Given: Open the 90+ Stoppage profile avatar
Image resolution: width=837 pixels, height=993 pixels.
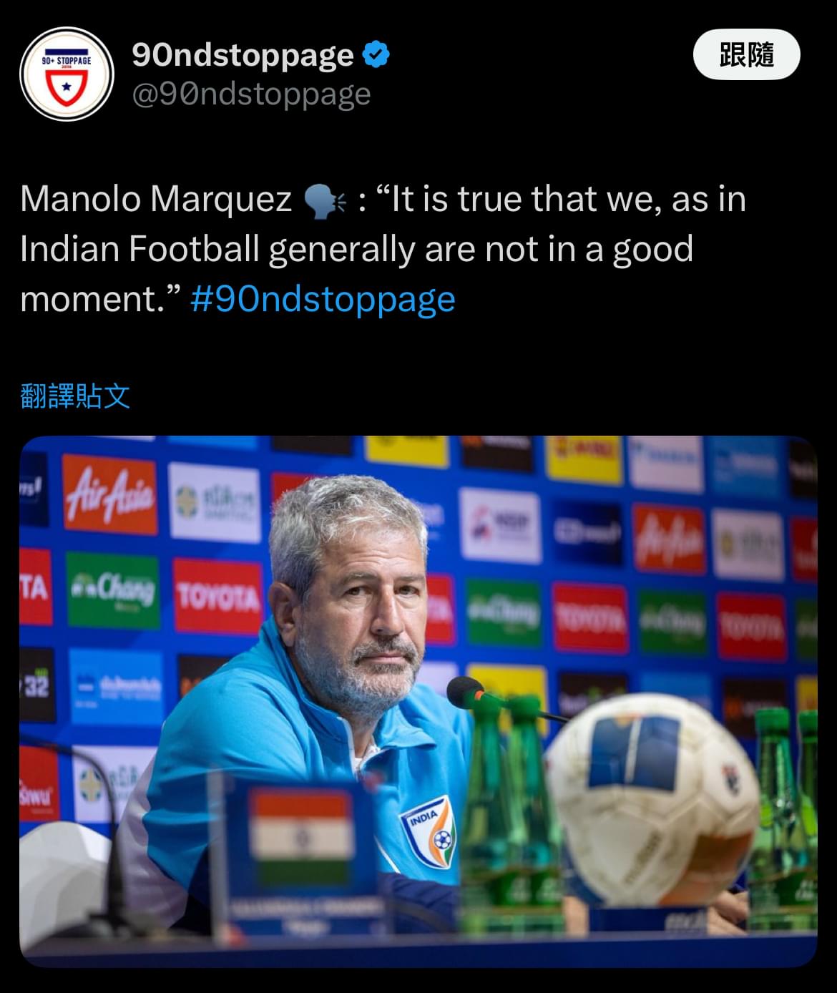Looking at the screenshot, I should coord(67,74).
